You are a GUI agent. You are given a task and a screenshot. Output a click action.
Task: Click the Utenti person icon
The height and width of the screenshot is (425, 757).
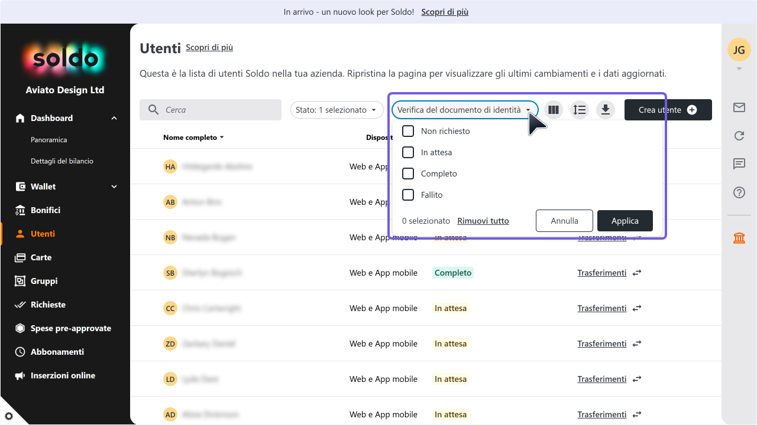pos(20,234)
